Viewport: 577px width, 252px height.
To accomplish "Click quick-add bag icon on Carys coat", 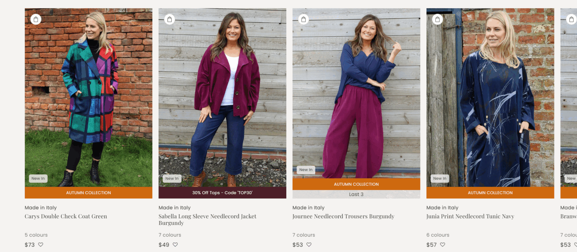I will point(36,19).
